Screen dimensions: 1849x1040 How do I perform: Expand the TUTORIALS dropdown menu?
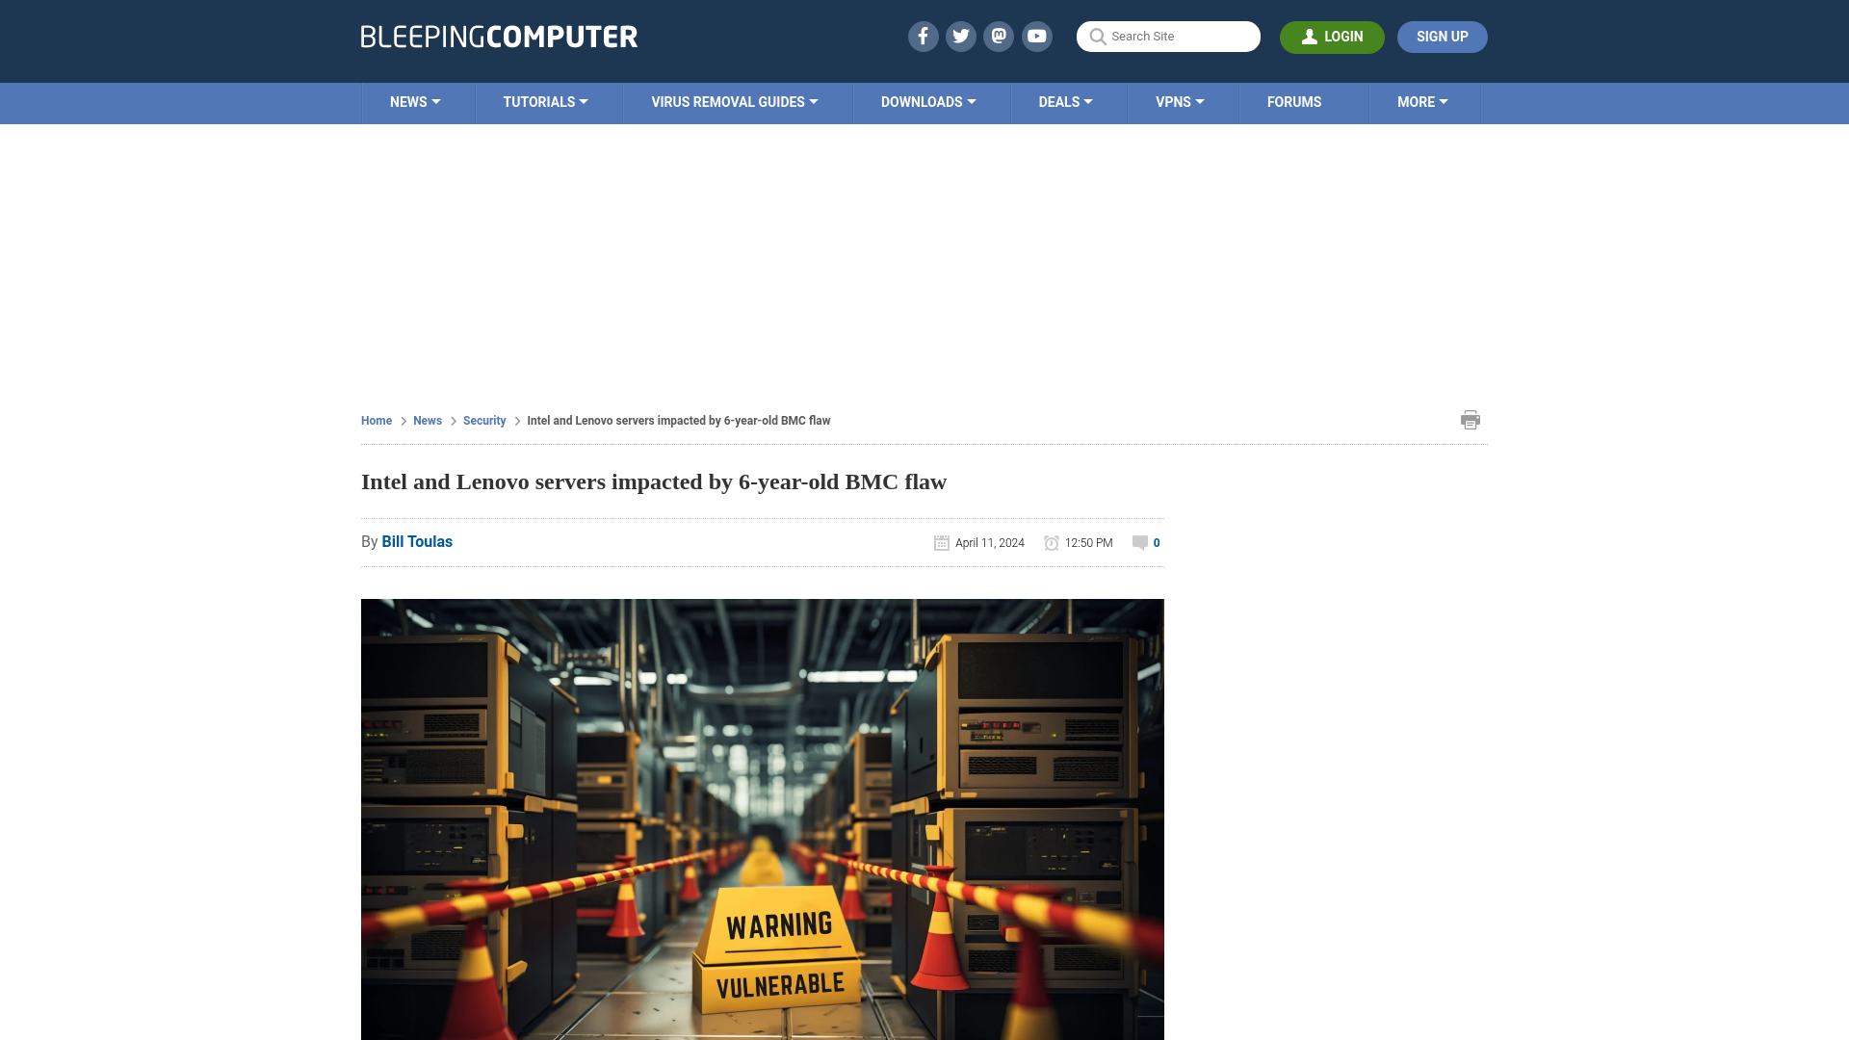(x=545, y=101)
